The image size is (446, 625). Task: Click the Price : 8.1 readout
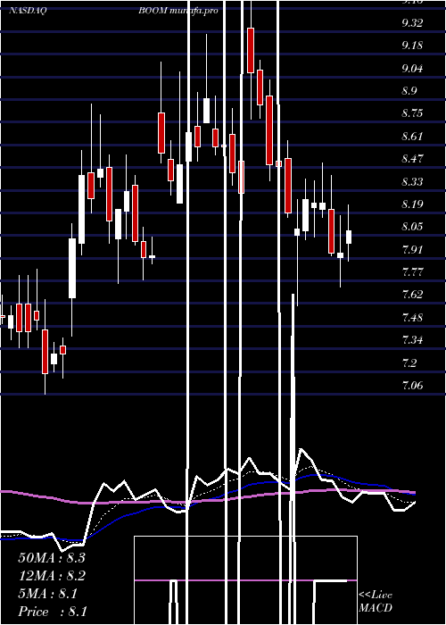pos(52,612)
